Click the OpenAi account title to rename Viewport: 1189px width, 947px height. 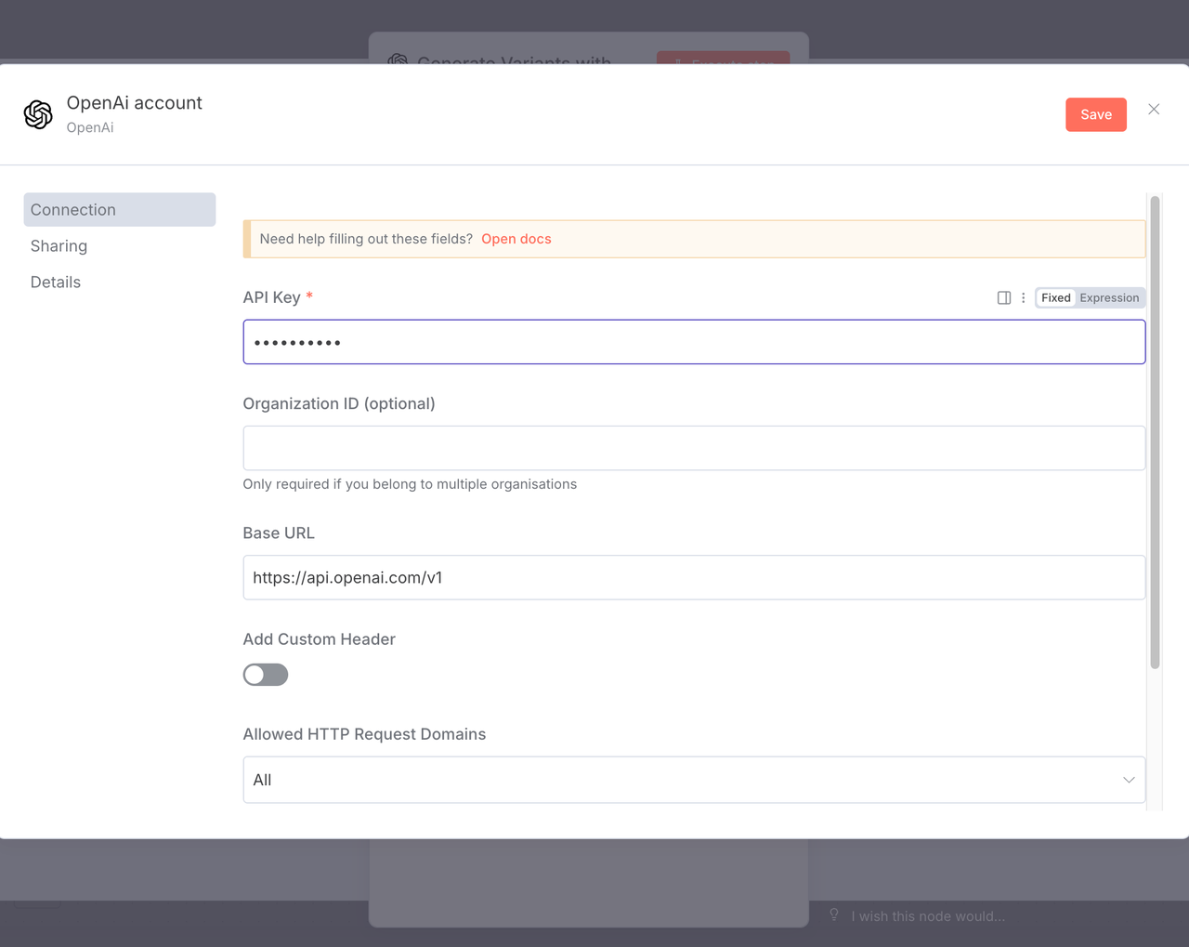tap(135, 103)
